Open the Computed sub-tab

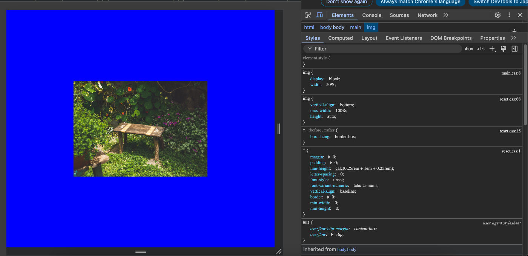click(x=341, y=38)
